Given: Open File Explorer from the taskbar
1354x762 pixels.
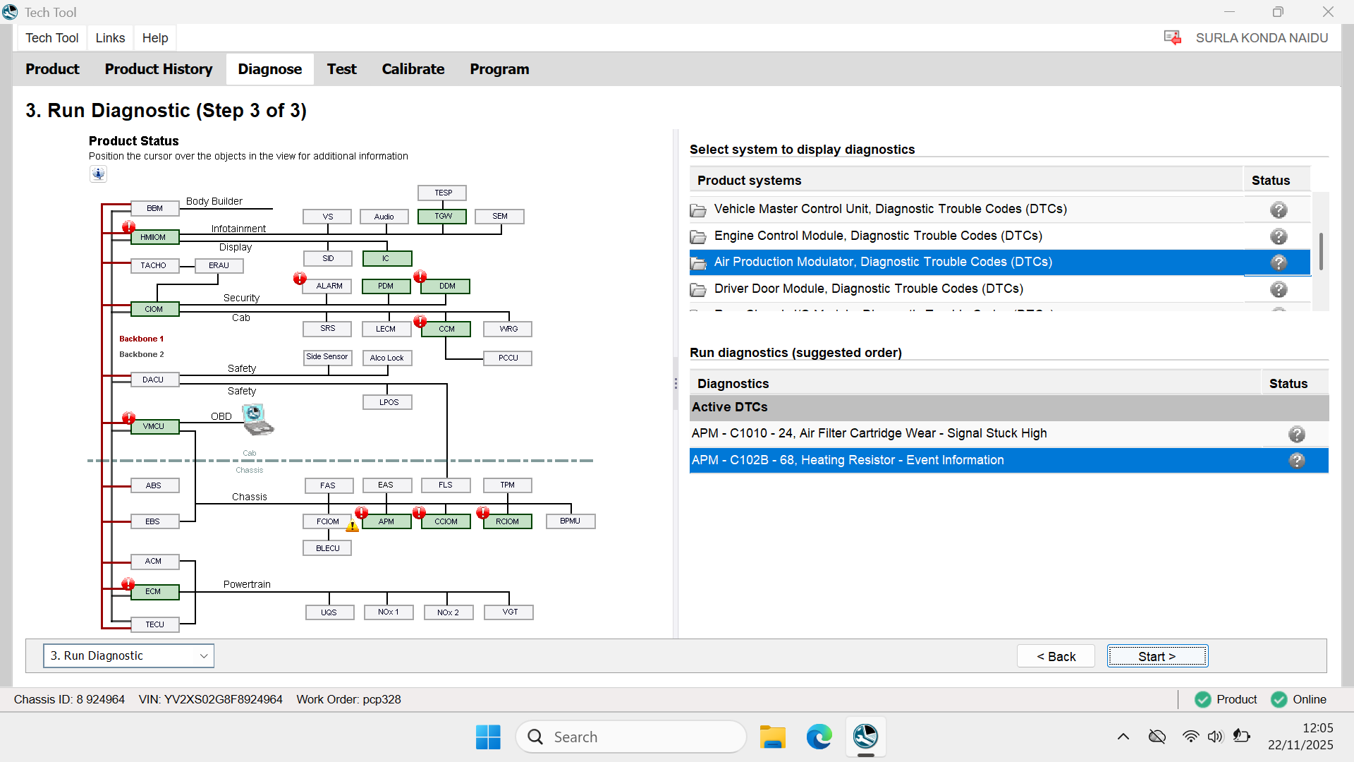Looking at the screenshot, I should tap(772, 737).
